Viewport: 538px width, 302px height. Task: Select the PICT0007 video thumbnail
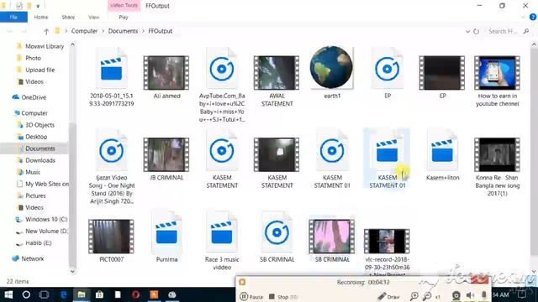point(111,237)
